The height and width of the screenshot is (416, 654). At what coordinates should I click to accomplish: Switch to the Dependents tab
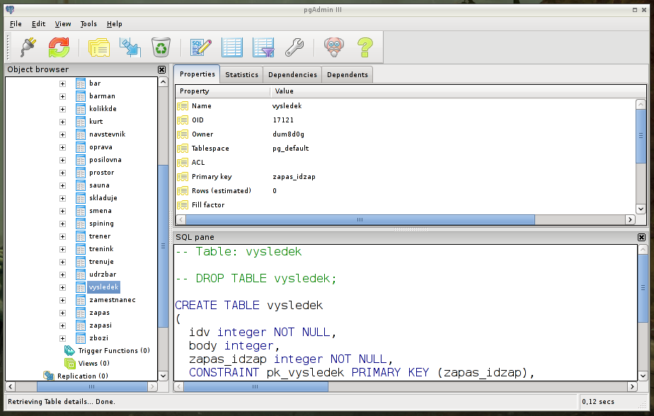point(348,74)
